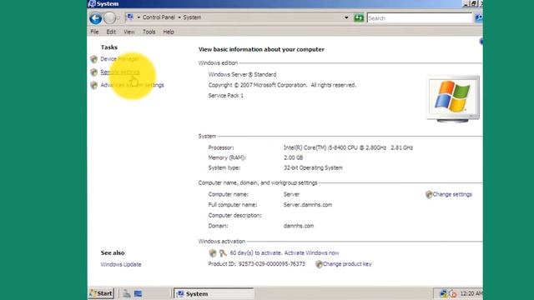Click Show Desktop icon in Quick Launch
This screenshot has height=300, width=534.
[x=138, y=293]
